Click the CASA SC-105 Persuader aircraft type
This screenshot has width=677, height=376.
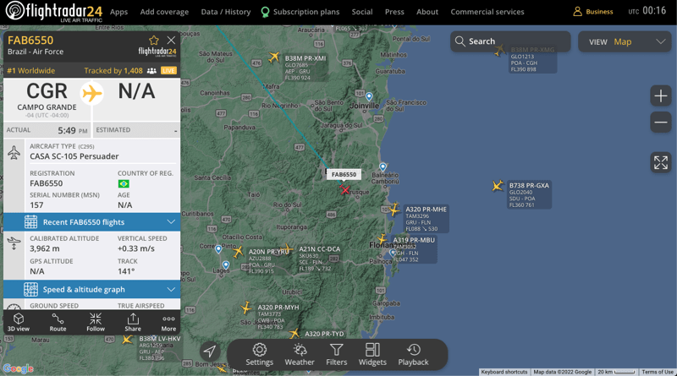pyautogui.click(x=74, y=156)
